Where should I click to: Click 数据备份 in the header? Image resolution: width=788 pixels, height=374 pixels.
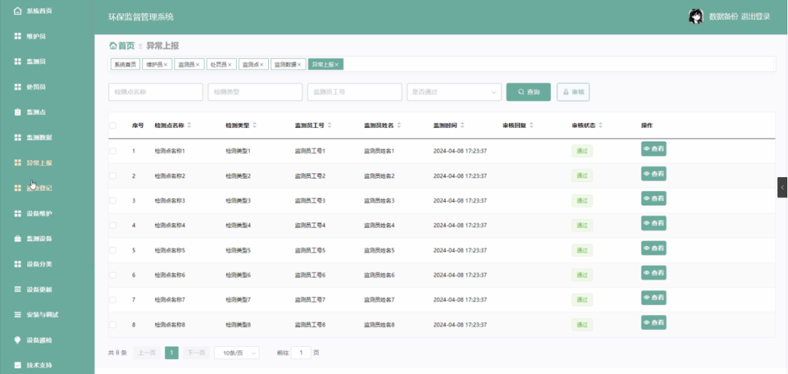click(x=723, y=16)
